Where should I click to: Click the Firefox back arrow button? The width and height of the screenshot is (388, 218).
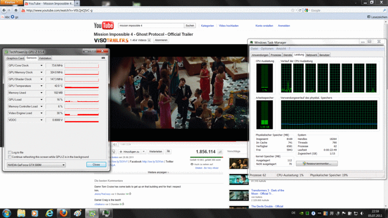(4, 10)
